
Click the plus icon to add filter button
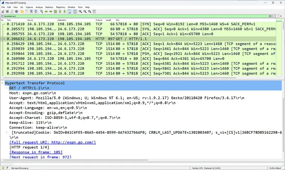[x=281, y=16]
